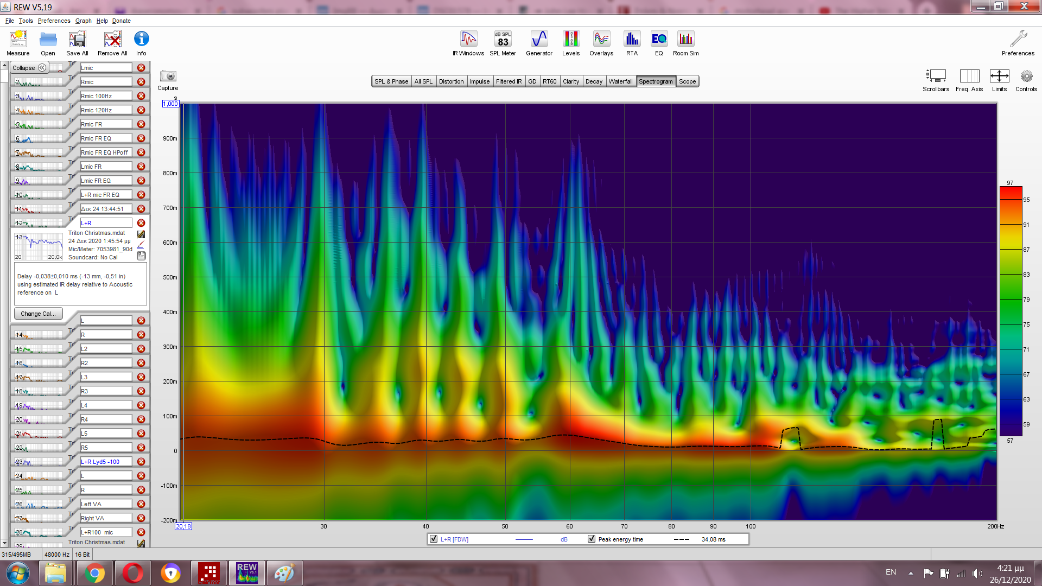The image size is (1042, 586).
Task: Launch the signal Generator
Action: pos(539,43)
